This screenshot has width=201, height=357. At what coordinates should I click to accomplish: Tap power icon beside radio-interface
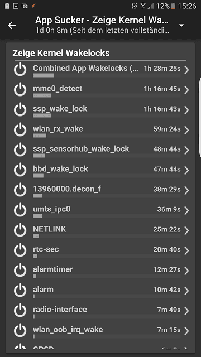[x=20, y=310]
